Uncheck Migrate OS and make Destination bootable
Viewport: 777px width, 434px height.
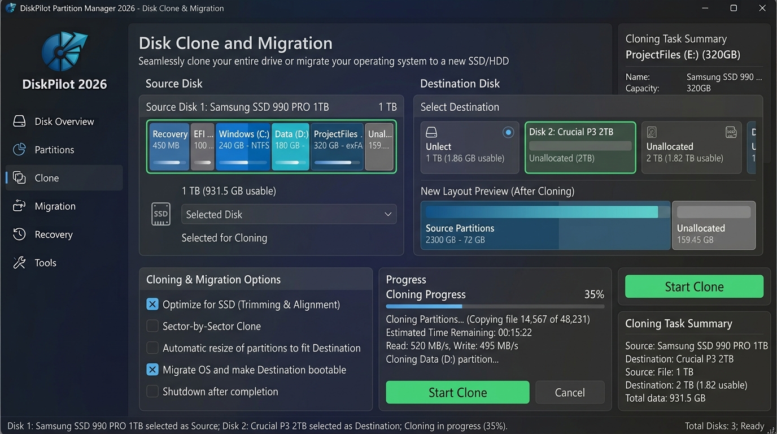(152, 370)
